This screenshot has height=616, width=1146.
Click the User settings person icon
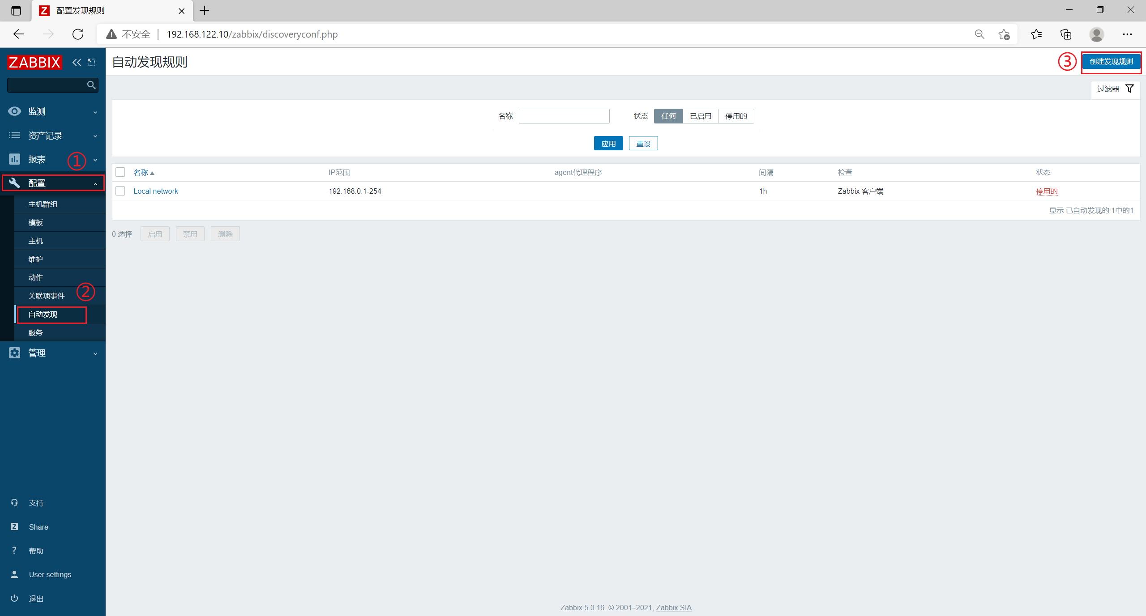pyautogui.click(x=14, y=574)
